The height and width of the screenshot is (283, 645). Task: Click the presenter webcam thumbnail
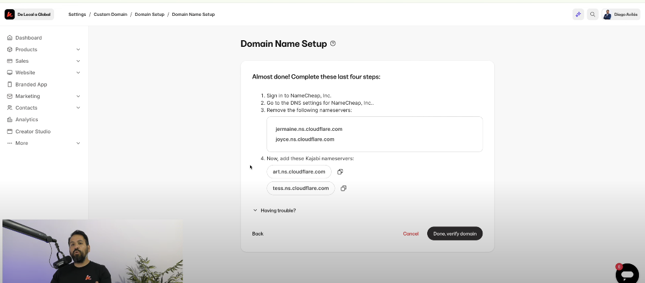pos(92,251)
